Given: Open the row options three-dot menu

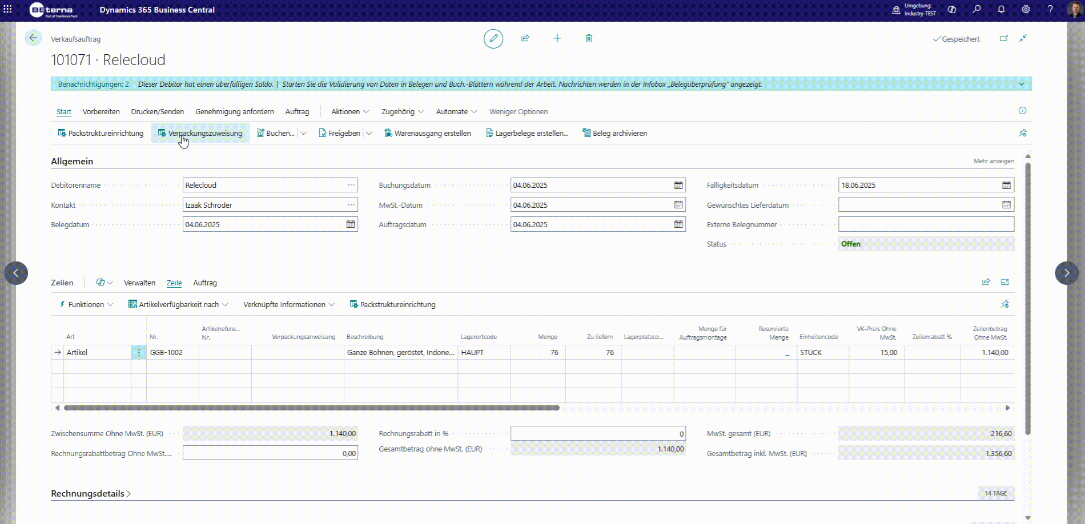Looking at the screenshot, I should pos(139,353).
